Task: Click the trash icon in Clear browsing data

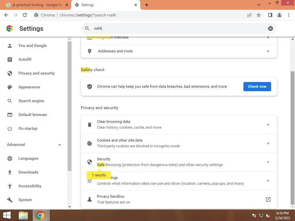Action: pyautogui.click(x=90, y=125)
